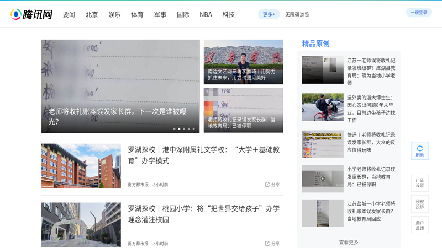This screenshot has width=442, height=248.
Task: Click the share icon for 港中深附属礼文学校 article
Action: (267, 185)
